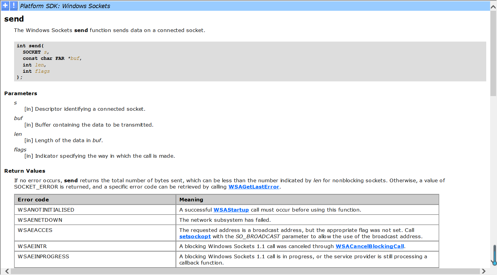Click the exclamation mark icon in header
Viewport: 497px width, 275px height.
tap(14, 5)
